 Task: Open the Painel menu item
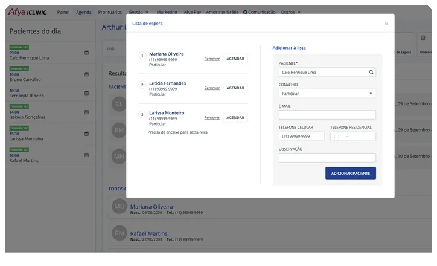click(x=63, y=12)
